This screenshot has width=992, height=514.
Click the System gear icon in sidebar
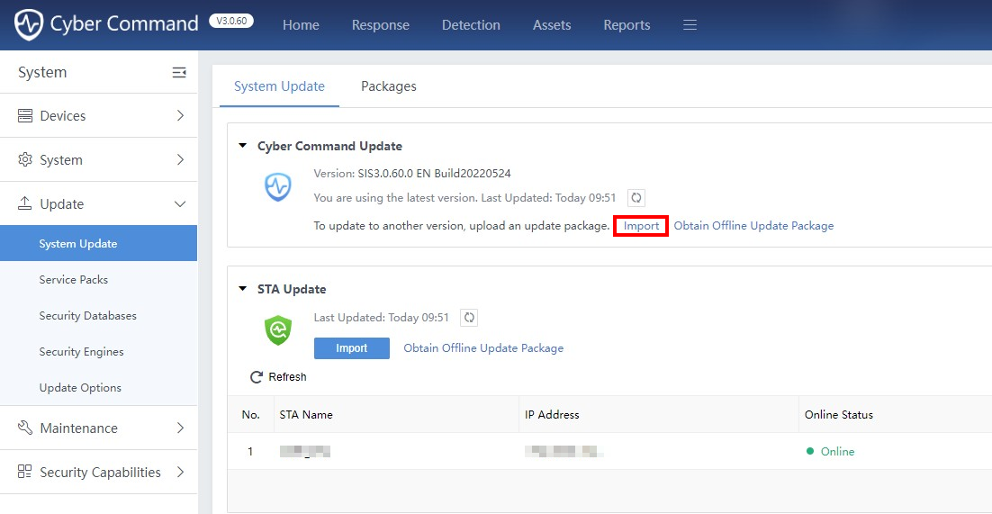pyautogui.click(x=24, y=159)
